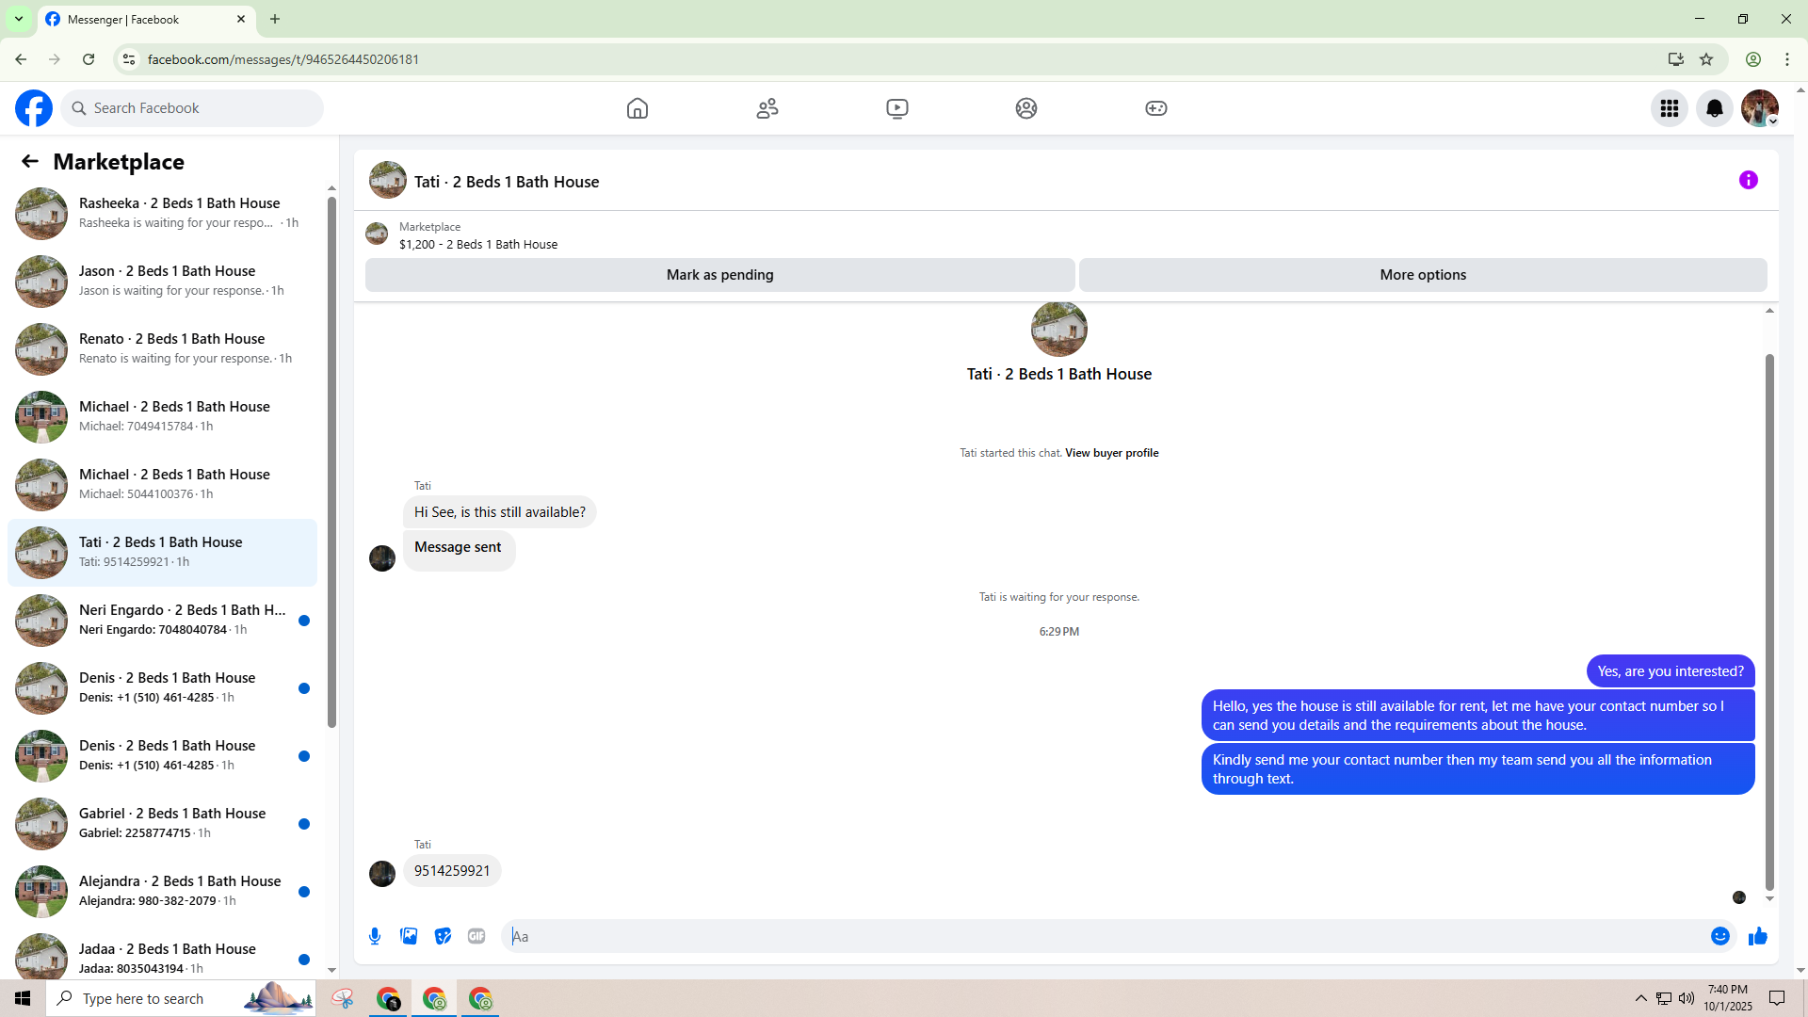Open the tab search dropdown arrow

coord(19,19)
